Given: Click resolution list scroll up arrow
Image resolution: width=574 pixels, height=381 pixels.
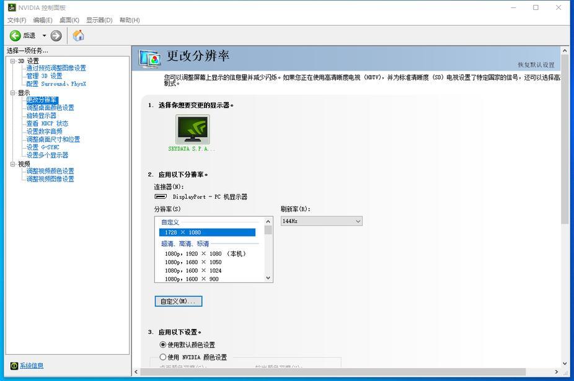Looking at the screenshot, I should [268, 221].
